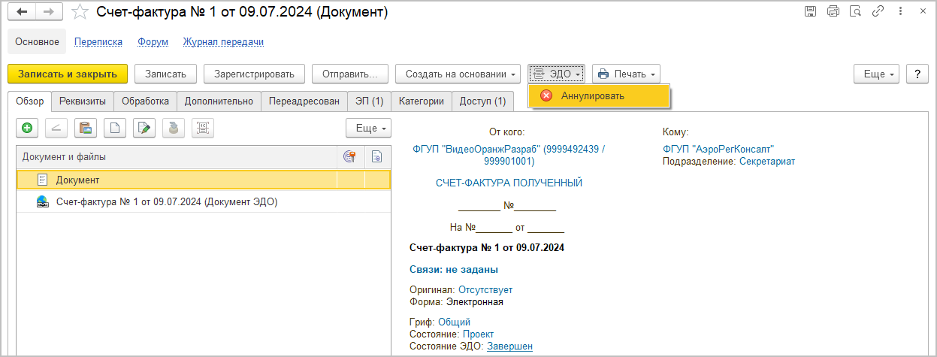Switch to the Реквизиты tab

point(83,101)
